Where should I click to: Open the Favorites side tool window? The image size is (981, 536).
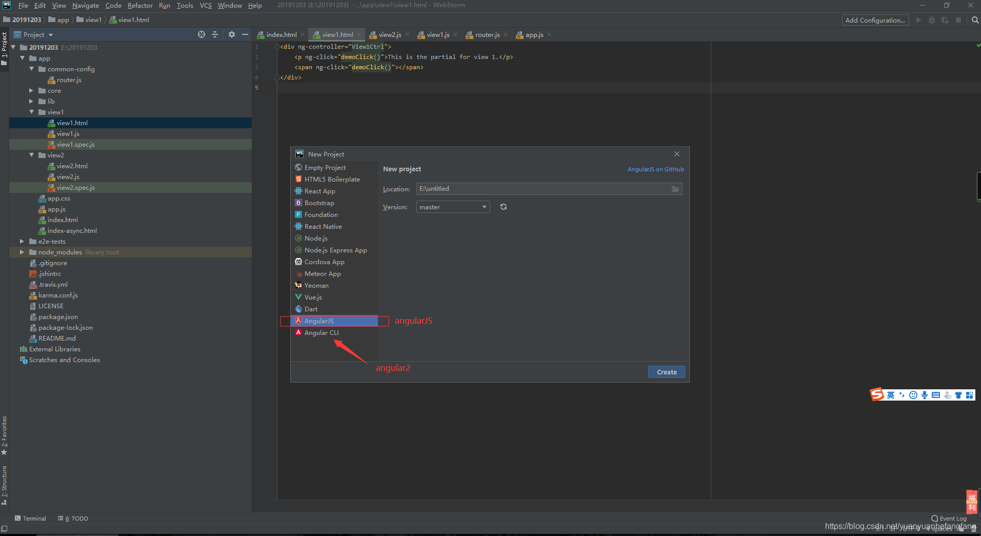pyautogui.click(x=4, y=435)
